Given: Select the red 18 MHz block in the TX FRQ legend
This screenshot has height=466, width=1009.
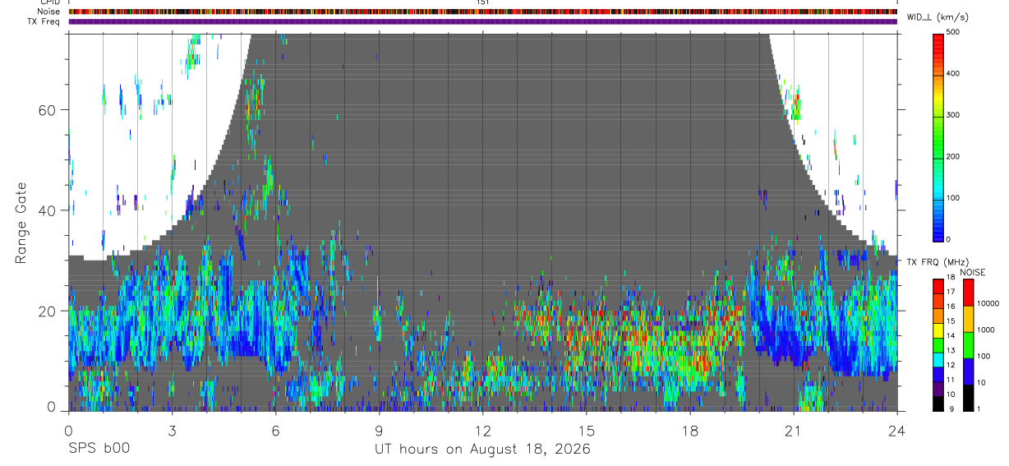Looking at the screenshot, I should coord(938,286).
